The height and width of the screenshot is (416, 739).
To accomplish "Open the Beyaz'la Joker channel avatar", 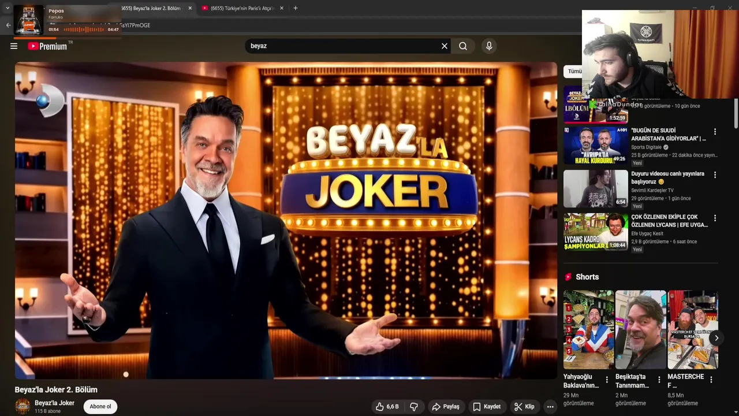I will (x=23, y=407).
